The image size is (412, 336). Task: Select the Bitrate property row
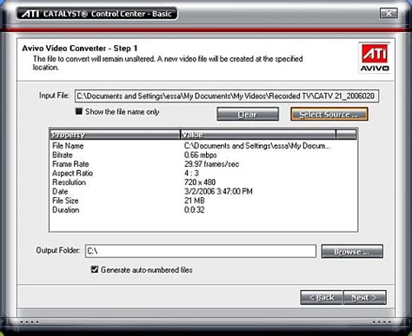tap(203, 155)
